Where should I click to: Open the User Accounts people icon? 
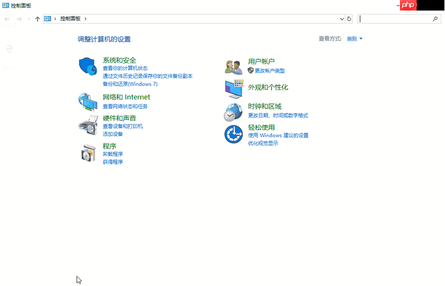(233, 67)
